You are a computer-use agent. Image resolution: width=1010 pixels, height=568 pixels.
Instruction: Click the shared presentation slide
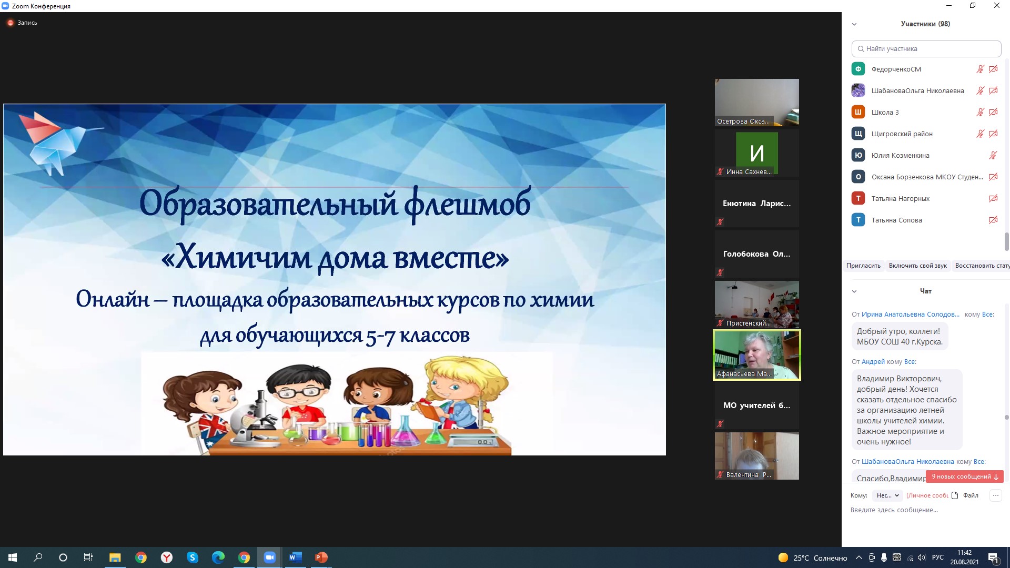coord(335,279)
